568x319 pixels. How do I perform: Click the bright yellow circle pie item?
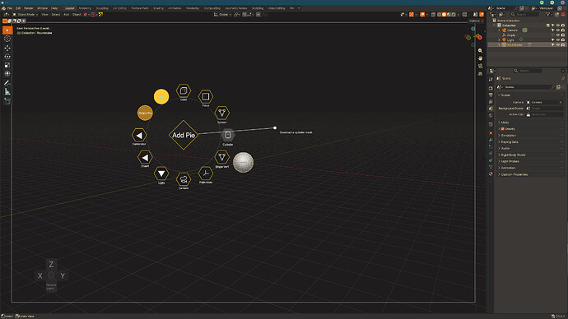tap(161, 96)
